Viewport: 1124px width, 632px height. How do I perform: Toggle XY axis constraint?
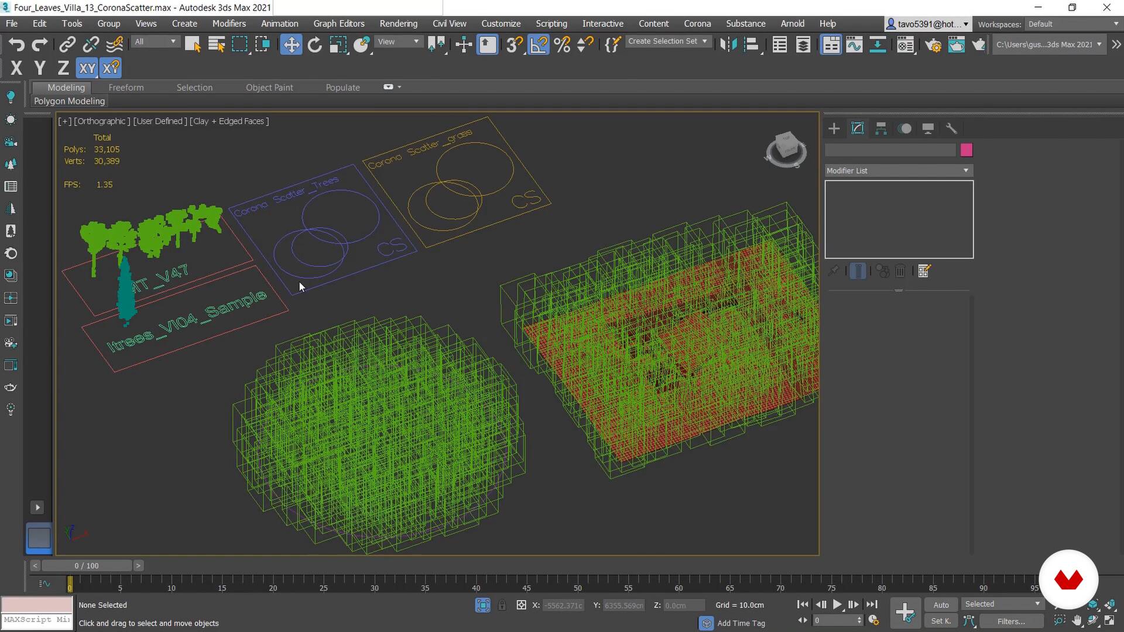[x=87, y=68]
